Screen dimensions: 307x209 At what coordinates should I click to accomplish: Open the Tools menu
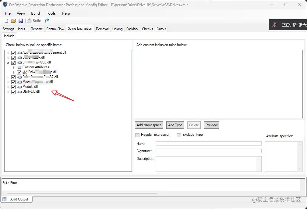tap(51, 13)
